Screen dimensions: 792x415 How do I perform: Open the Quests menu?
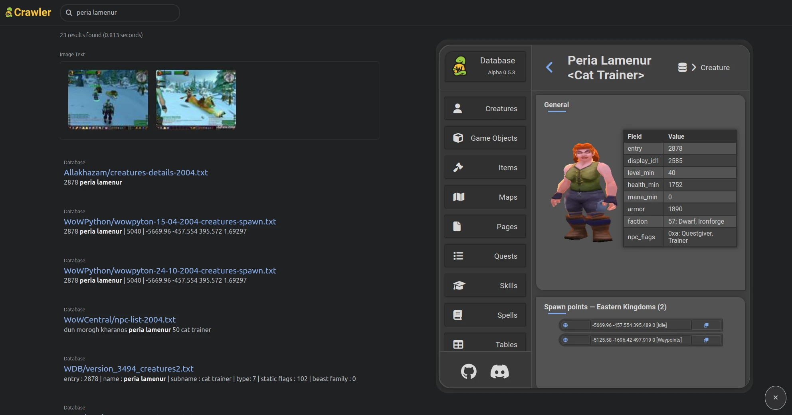pyautogui.click(x=485, y=256)
